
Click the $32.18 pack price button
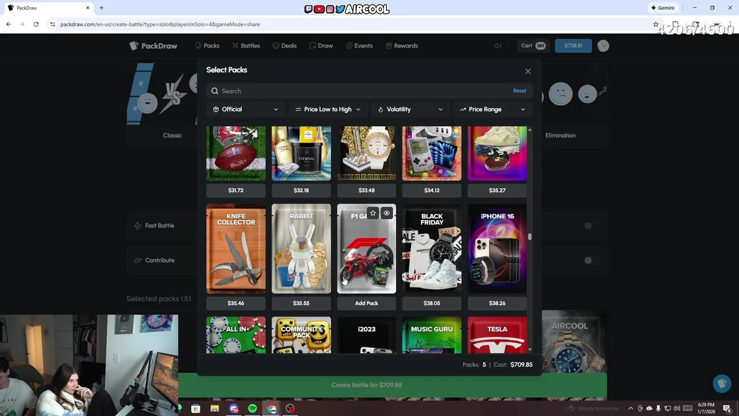301,190
